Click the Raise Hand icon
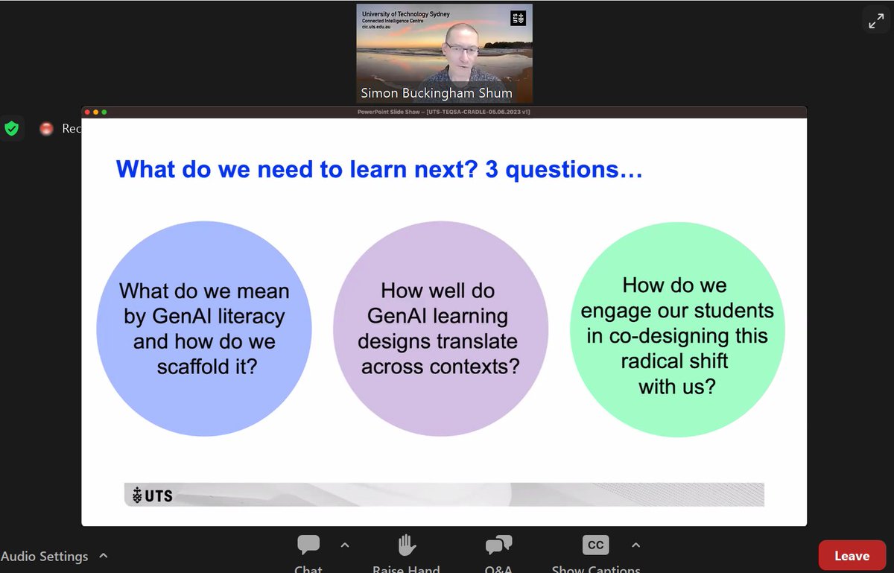This screenshot has width=894, height=573. pyautogui.click(x=406, y=545)
